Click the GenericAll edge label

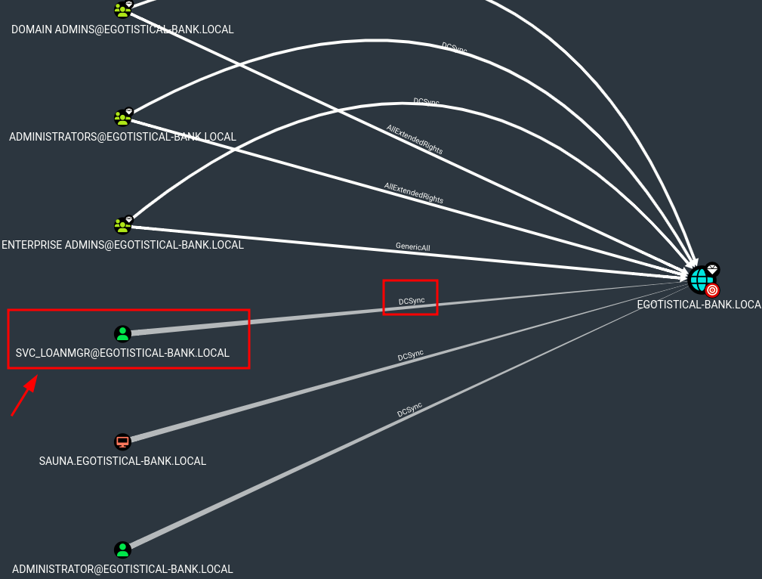coord(412,246)
